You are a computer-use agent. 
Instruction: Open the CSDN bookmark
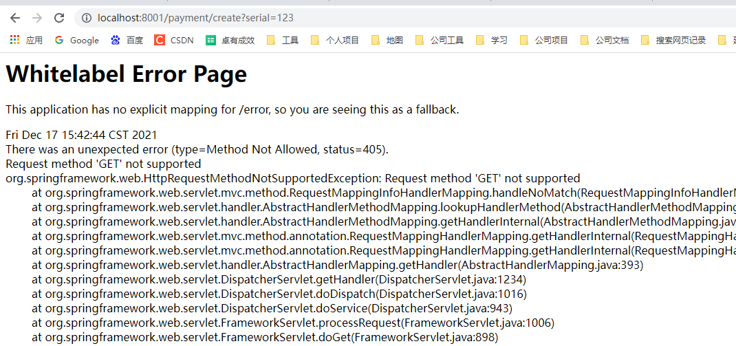(173, 41)
